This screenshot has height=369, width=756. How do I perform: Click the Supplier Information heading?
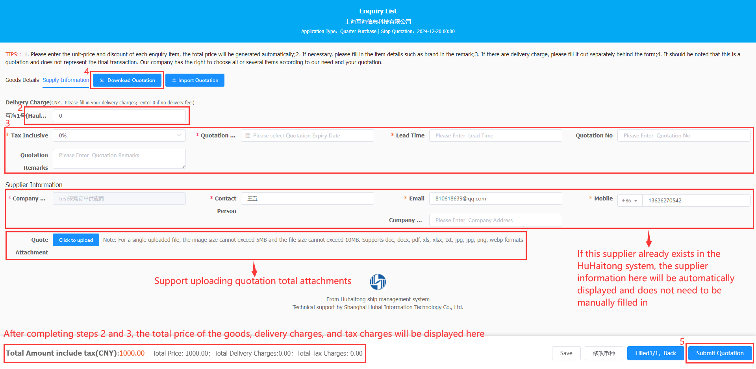point(34,185)
